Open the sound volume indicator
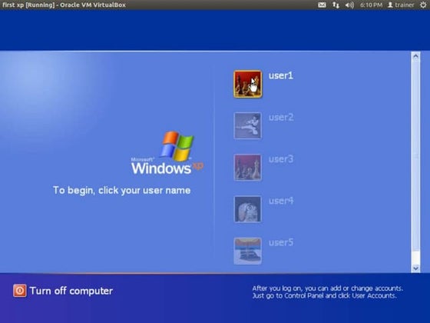The height and width of the screenshot is (323, 430). click(x=349, y=5)
